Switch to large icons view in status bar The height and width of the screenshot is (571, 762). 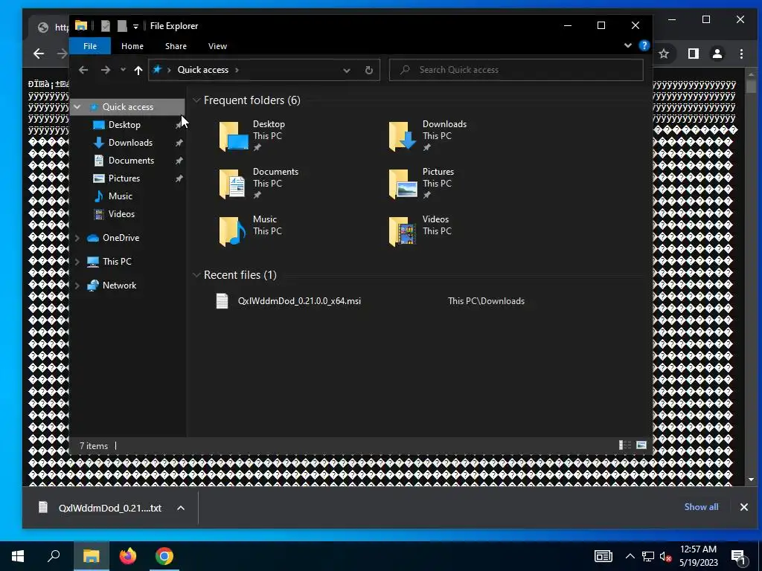tap(641, 445)
